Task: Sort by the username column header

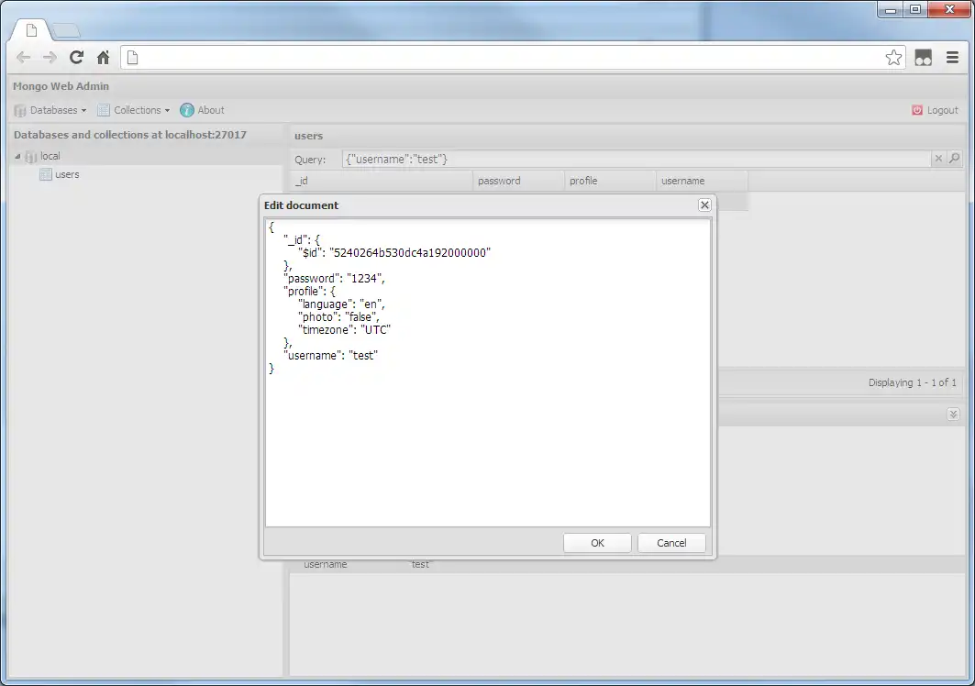Action: point(702,181)
